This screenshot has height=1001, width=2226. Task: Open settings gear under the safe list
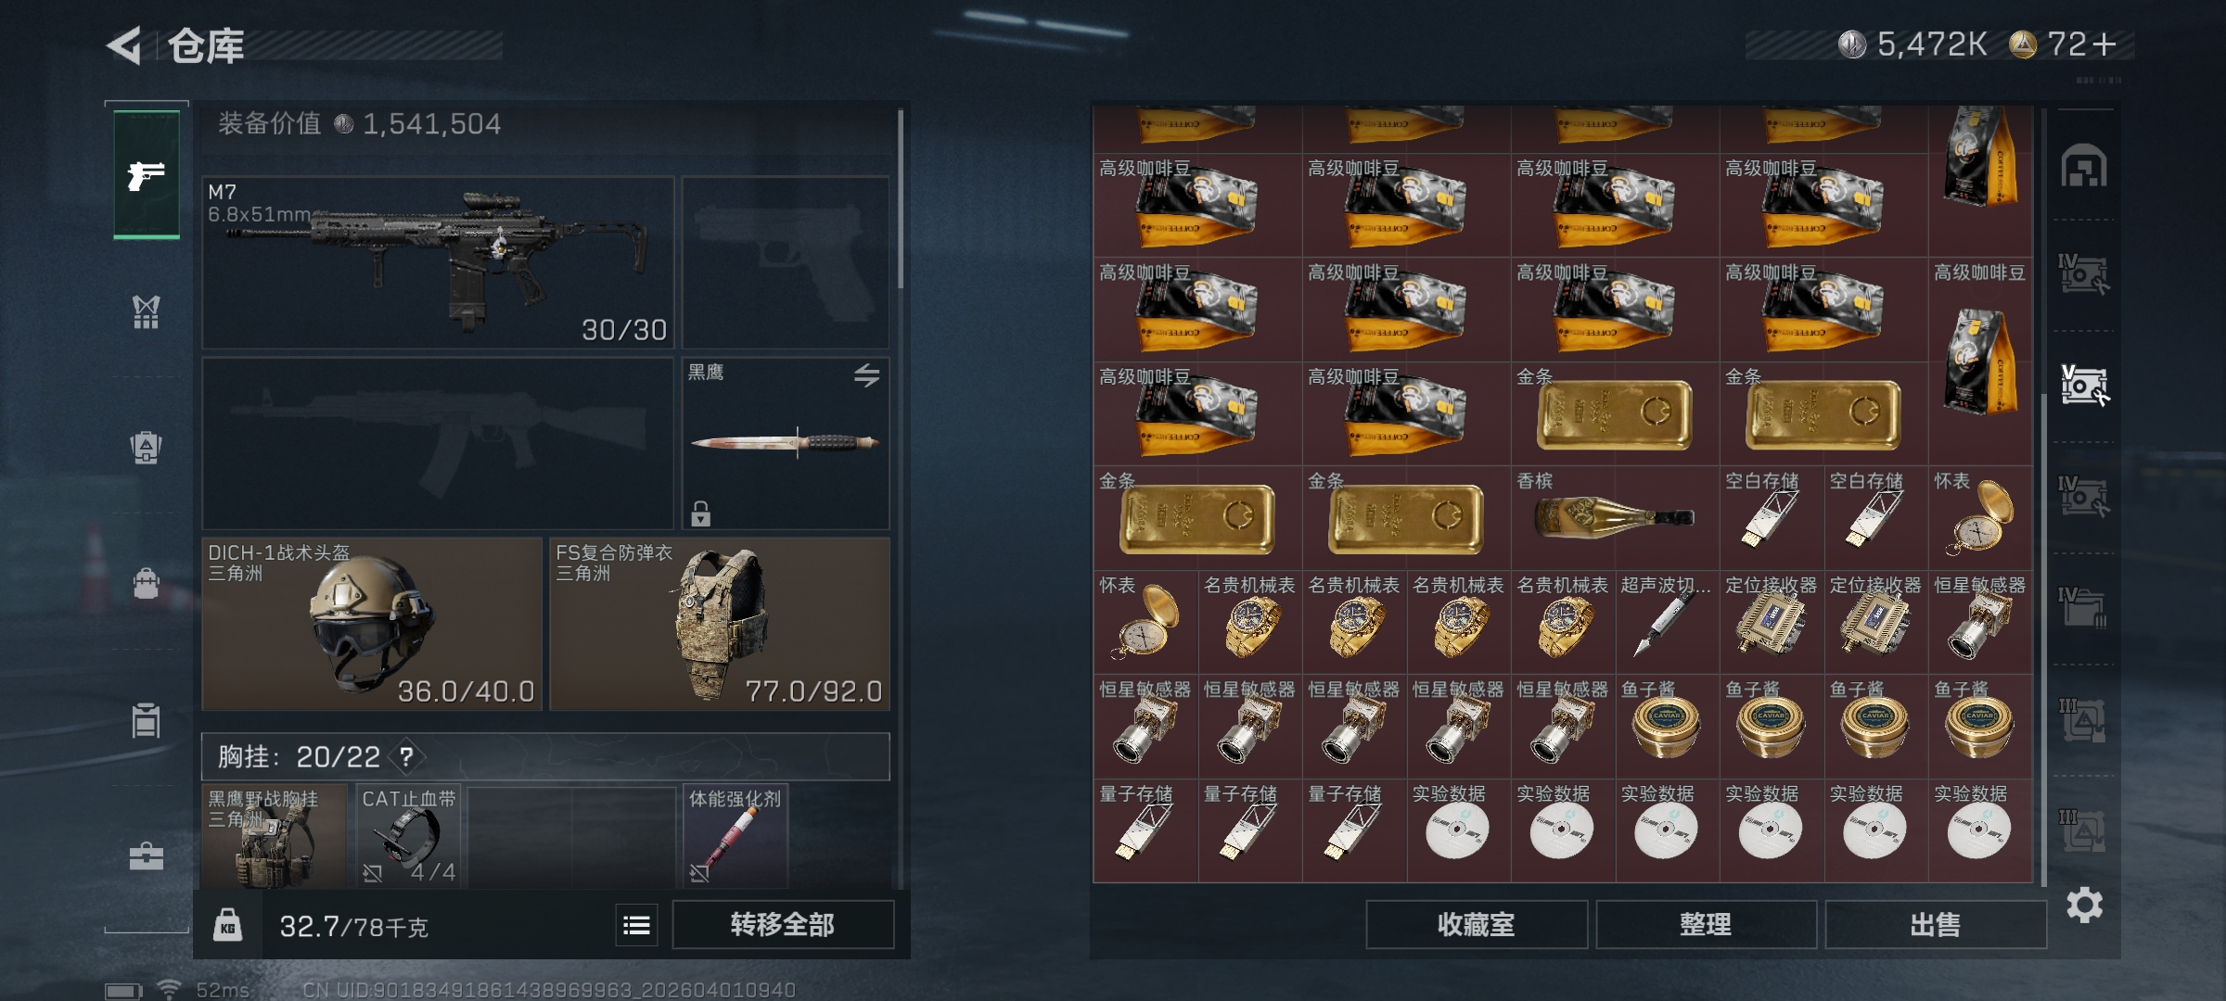[x=2084, y=905]
